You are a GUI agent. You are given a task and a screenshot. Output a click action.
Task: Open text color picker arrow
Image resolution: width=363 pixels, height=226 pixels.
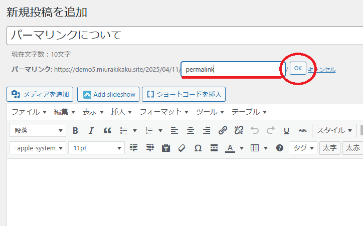(241, 148)
